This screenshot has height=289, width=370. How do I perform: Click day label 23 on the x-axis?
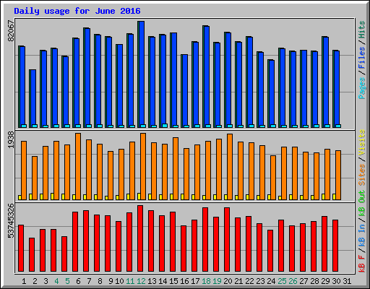260,281
